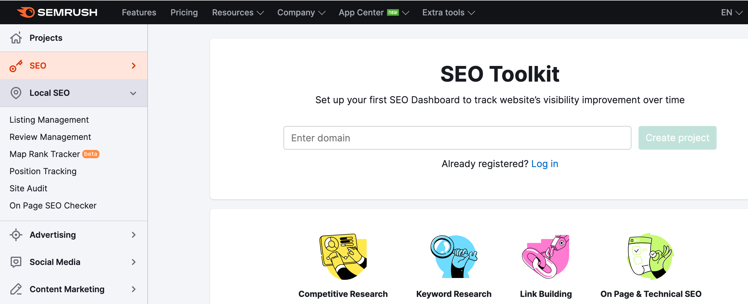This screenshot has height=304, width=748.
Task: Select Local SEO in the sidebar
Action: [x=74, y=93]
